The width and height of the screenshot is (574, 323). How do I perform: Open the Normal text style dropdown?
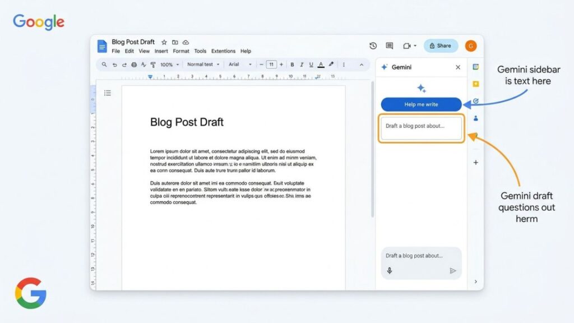pyautogui.click(x=203, y=64)
